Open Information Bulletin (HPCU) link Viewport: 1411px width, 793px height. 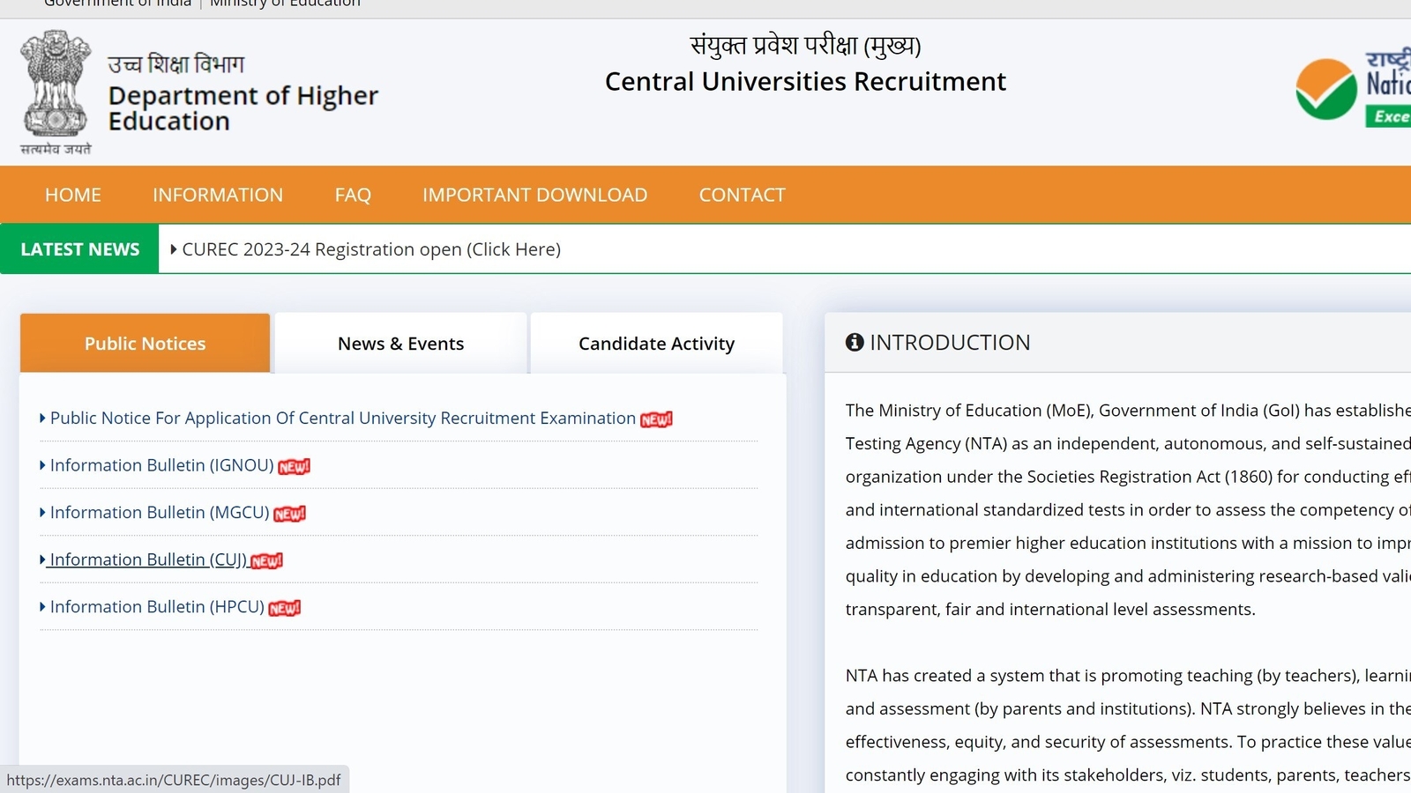pyautogui.click(x=157, y=607)
